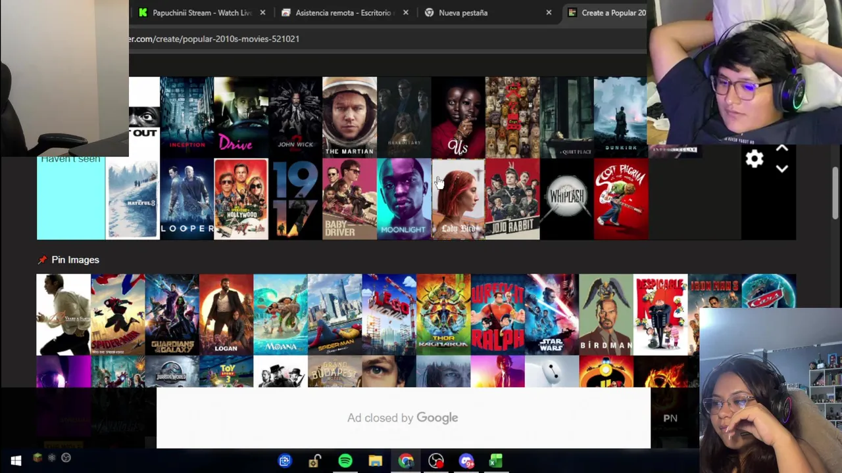842x473 pixels.
Task: Click the address bar URL
Action: [x=214, y=39]
